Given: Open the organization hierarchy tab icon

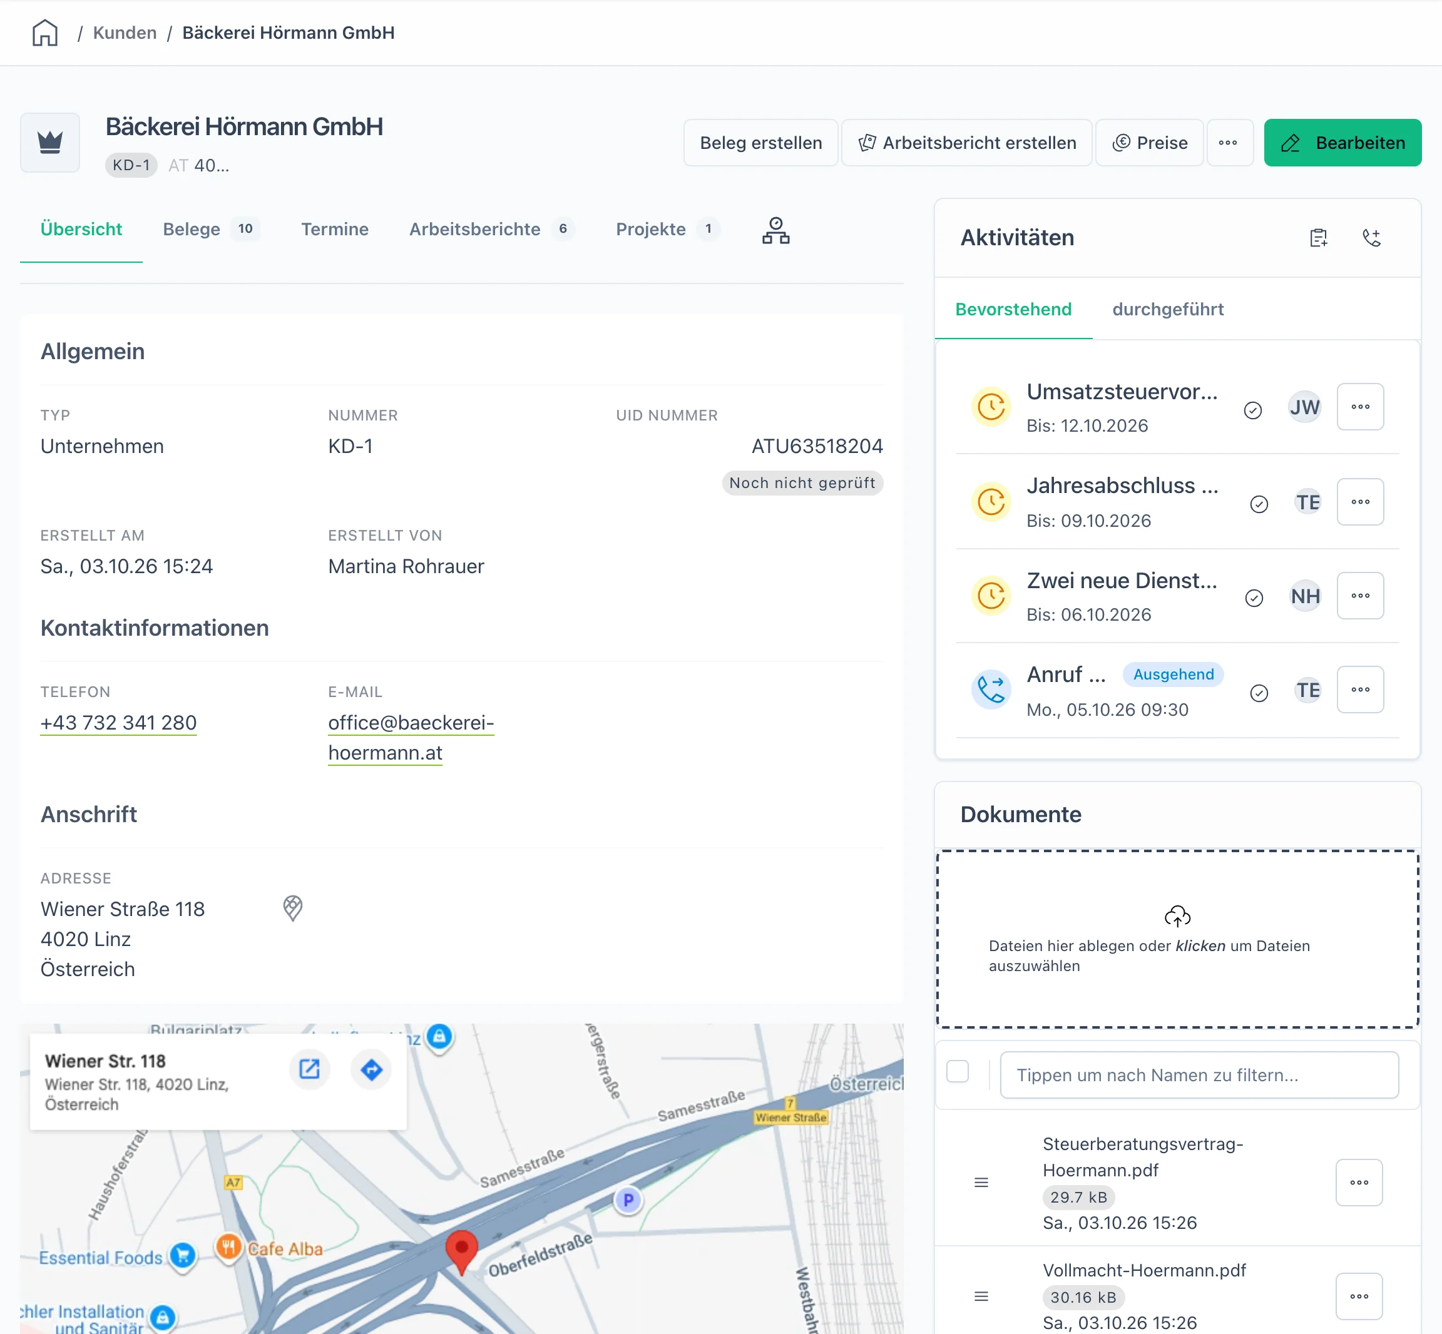Looking at the screenshot, I should (x=775, y=230).
